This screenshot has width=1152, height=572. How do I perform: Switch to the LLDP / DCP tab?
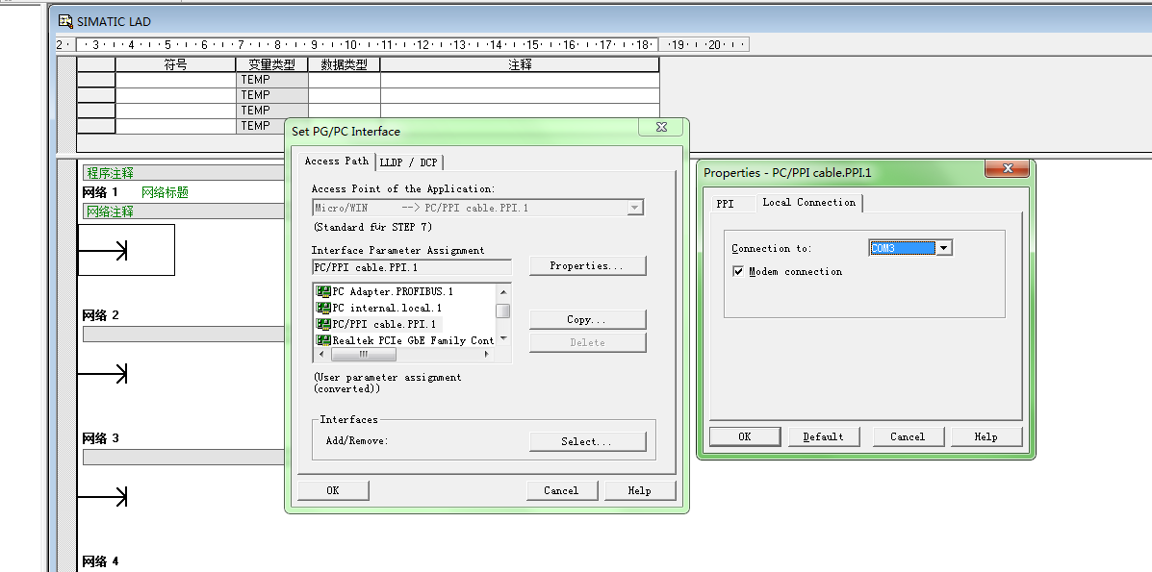click(409, 162)
